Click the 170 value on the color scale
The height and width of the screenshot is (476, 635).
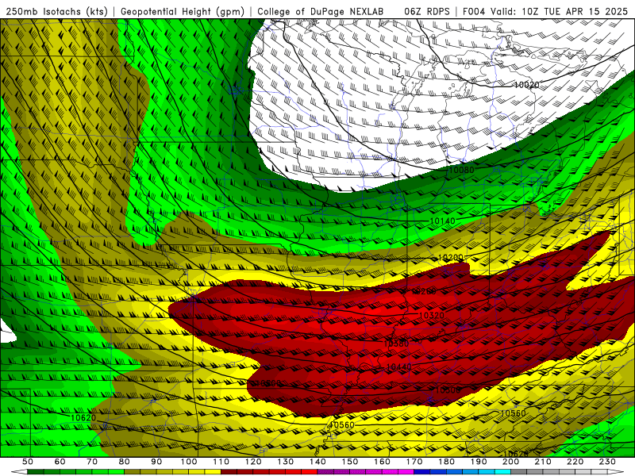coord(414,462)
